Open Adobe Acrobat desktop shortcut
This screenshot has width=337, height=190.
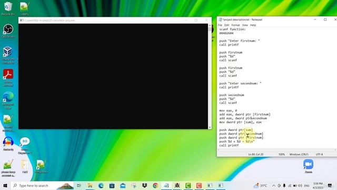(8, 78)
